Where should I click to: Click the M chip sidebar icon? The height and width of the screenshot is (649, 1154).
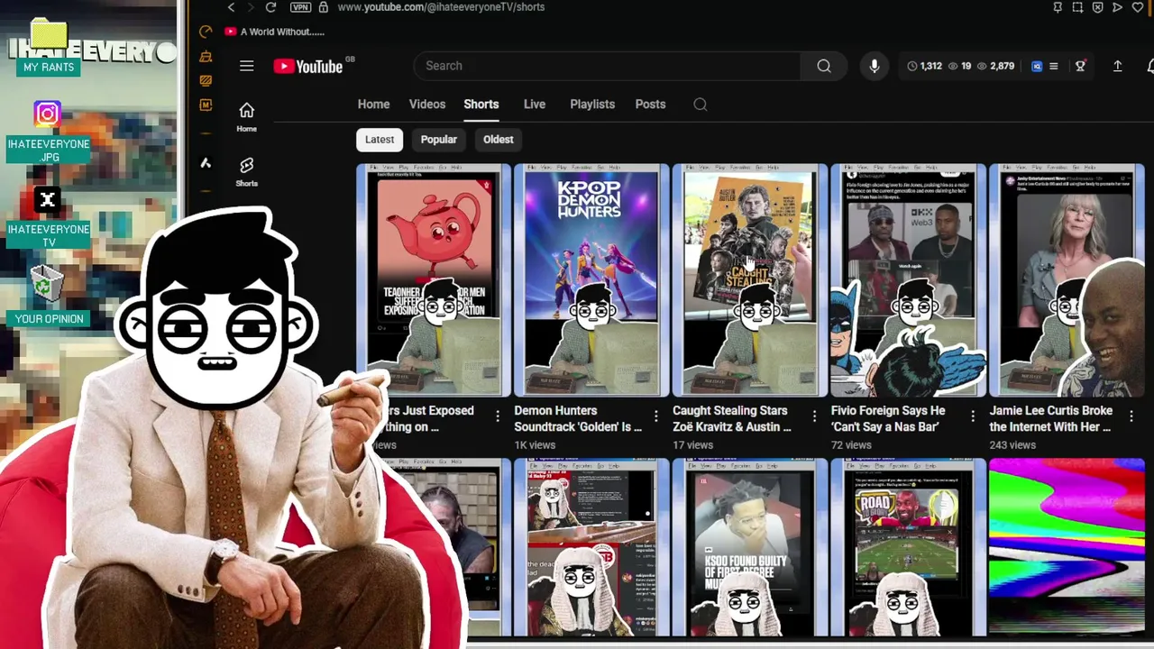tap(206, 105)
